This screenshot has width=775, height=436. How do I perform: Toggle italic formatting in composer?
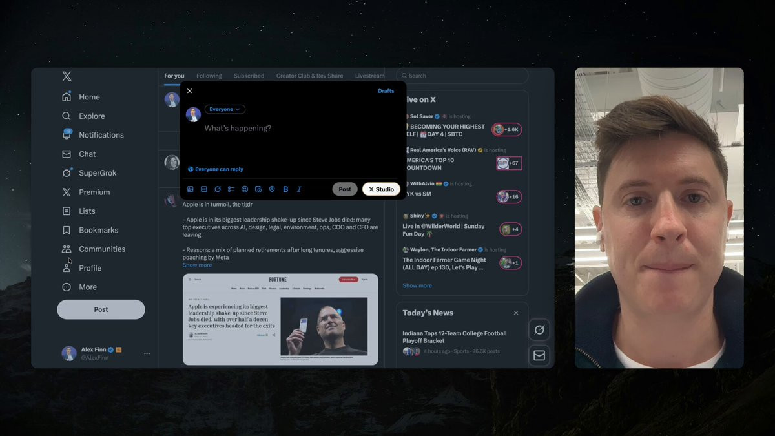(x=299, y=189)
